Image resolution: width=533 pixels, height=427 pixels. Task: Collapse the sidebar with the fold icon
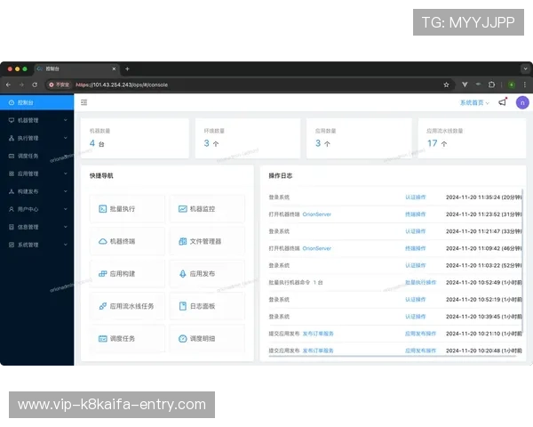pos(84,102)
